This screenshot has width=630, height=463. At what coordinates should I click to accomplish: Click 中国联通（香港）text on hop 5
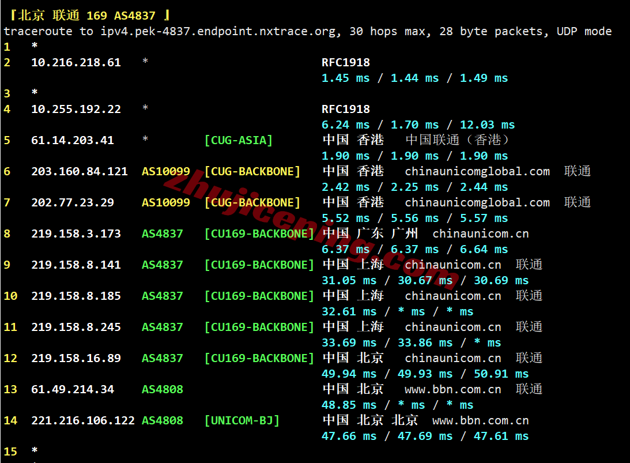tap(458, 140)
